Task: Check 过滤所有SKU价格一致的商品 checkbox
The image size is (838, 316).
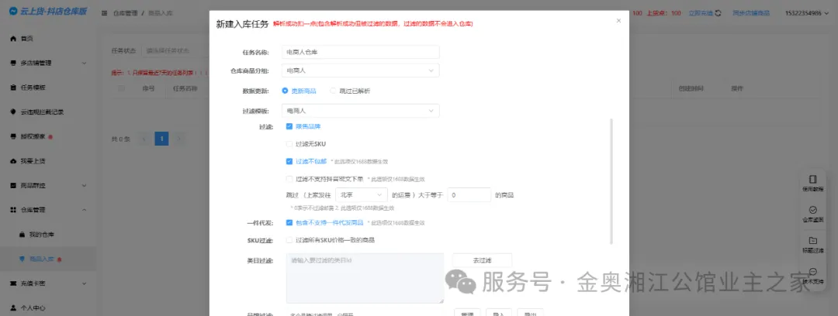Action: pos(289,240)
